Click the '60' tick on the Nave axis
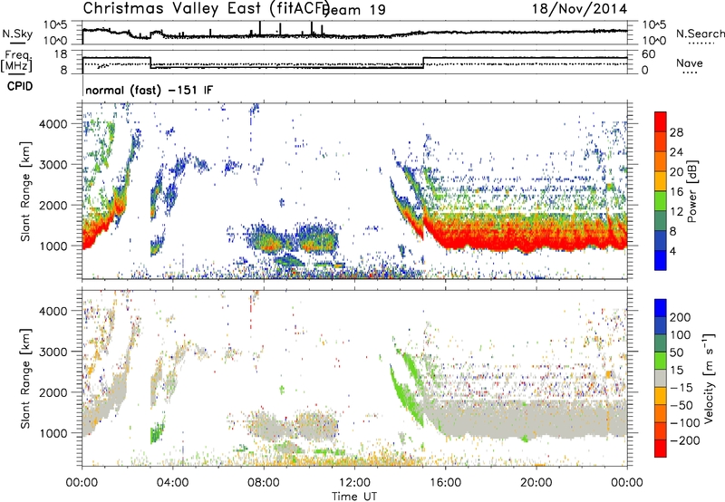 coord(649,54)
